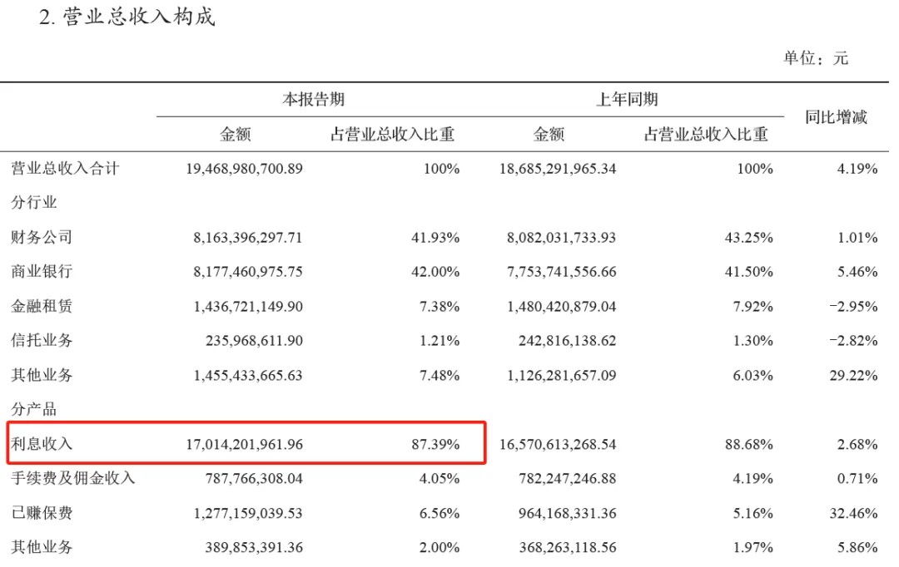This screenshot has width=899, height=567.
Task: Click the 分产品 category heading
Action: [33, 409]
